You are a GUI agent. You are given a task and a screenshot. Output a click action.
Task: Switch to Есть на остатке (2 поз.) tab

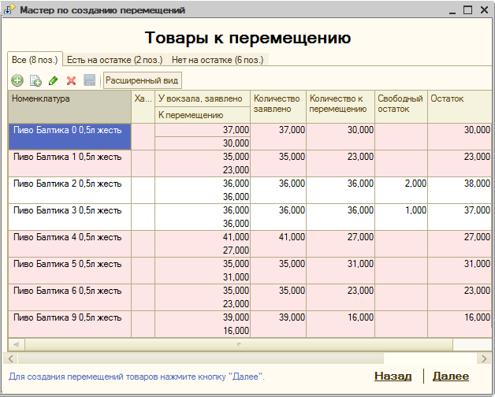(114, 60)
